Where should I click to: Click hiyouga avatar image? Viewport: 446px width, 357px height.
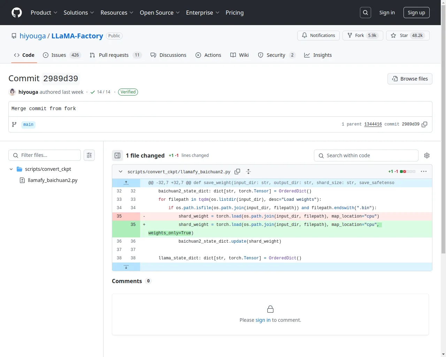[12, 92]
